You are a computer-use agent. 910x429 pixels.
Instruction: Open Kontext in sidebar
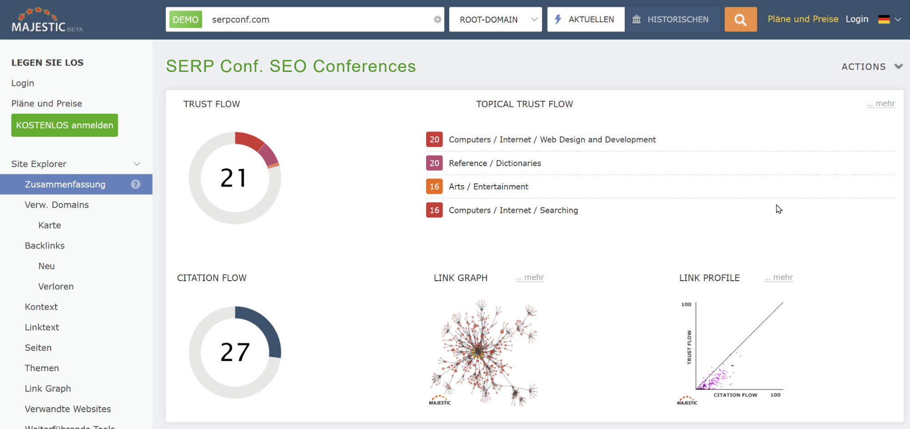41,307
